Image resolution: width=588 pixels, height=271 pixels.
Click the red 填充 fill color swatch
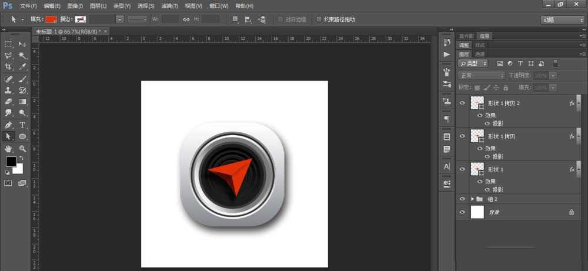click(x=51, y=19)
